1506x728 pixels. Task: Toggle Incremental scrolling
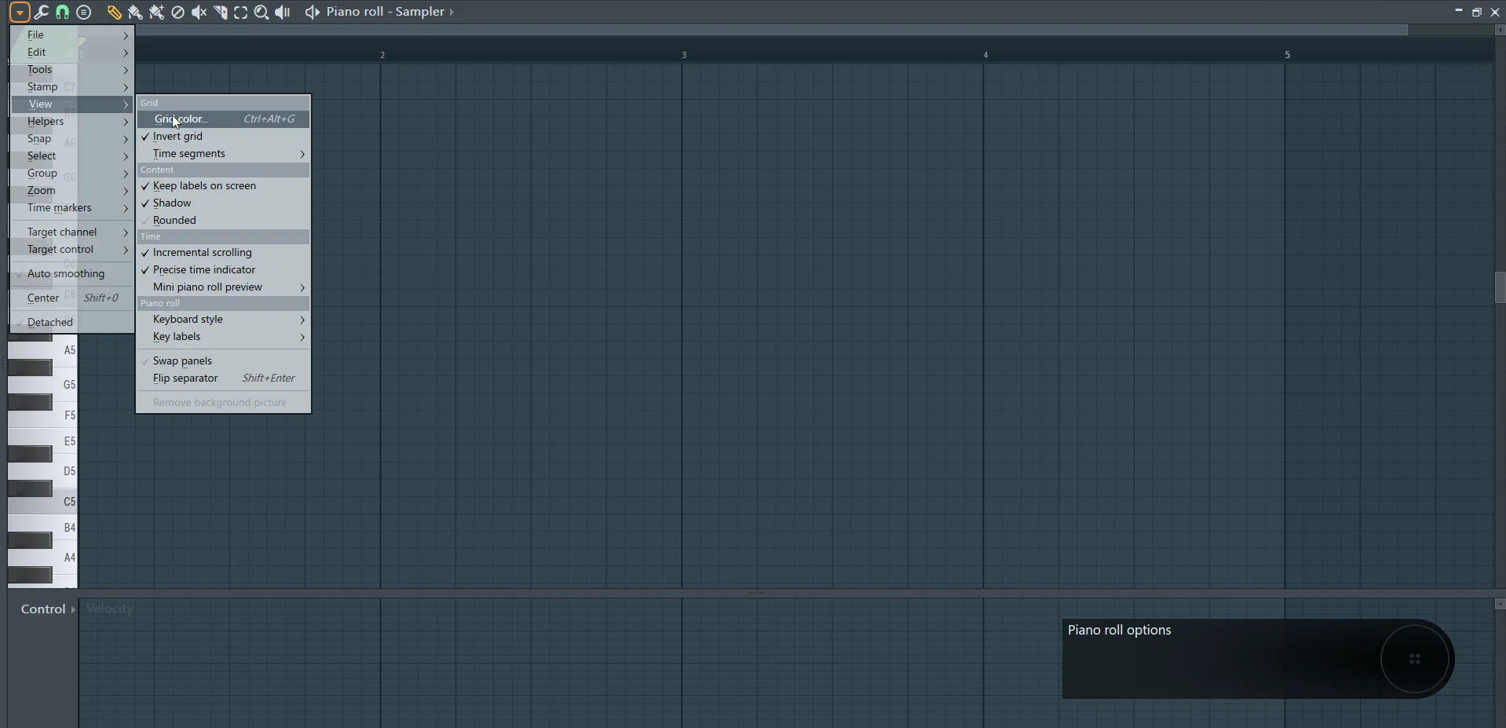point(224,253)
